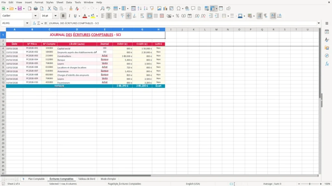Viewport: 332px width, 186px height.
Task: Print the document using Print icon
Action: (36, 8)
